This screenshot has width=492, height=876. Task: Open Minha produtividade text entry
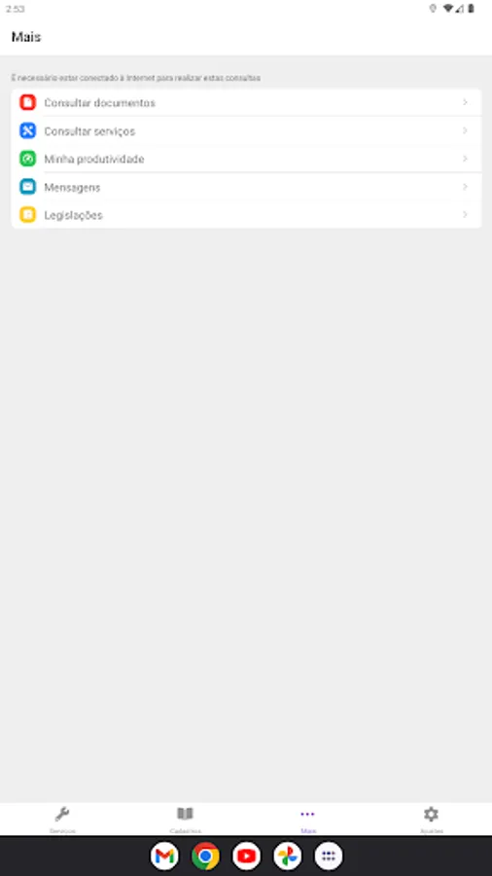[x=94, y=160]
